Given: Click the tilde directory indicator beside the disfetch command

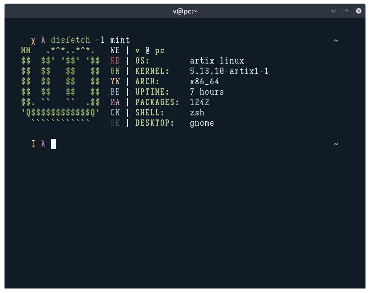Looking at the screenshot, I should pyautogui.click(x=336, y=41).
